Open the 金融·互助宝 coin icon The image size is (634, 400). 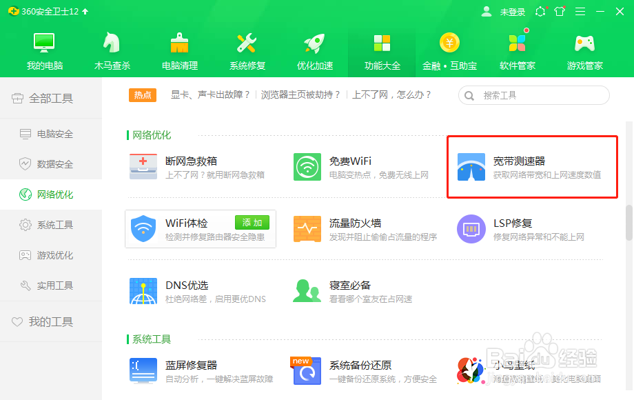pyautogui.click(x=449, y=52)
